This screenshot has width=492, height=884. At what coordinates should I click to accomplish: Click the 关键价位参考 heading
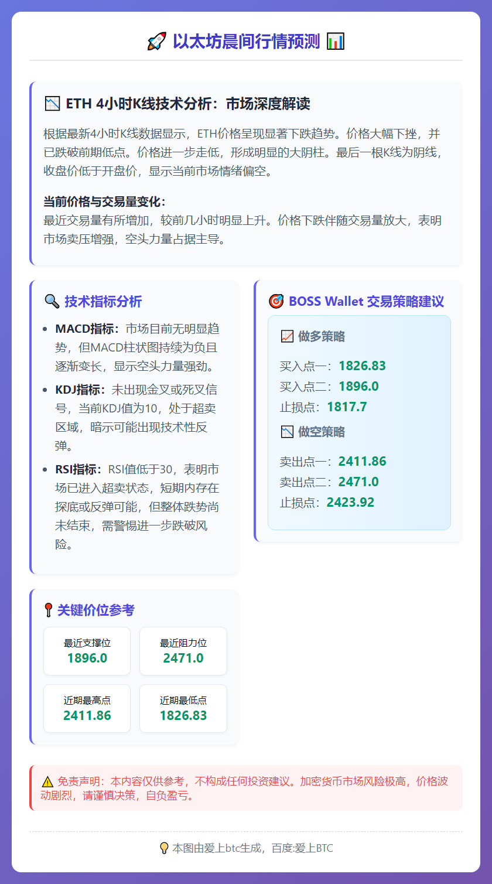pyautogui.click(x=96, y=610)
